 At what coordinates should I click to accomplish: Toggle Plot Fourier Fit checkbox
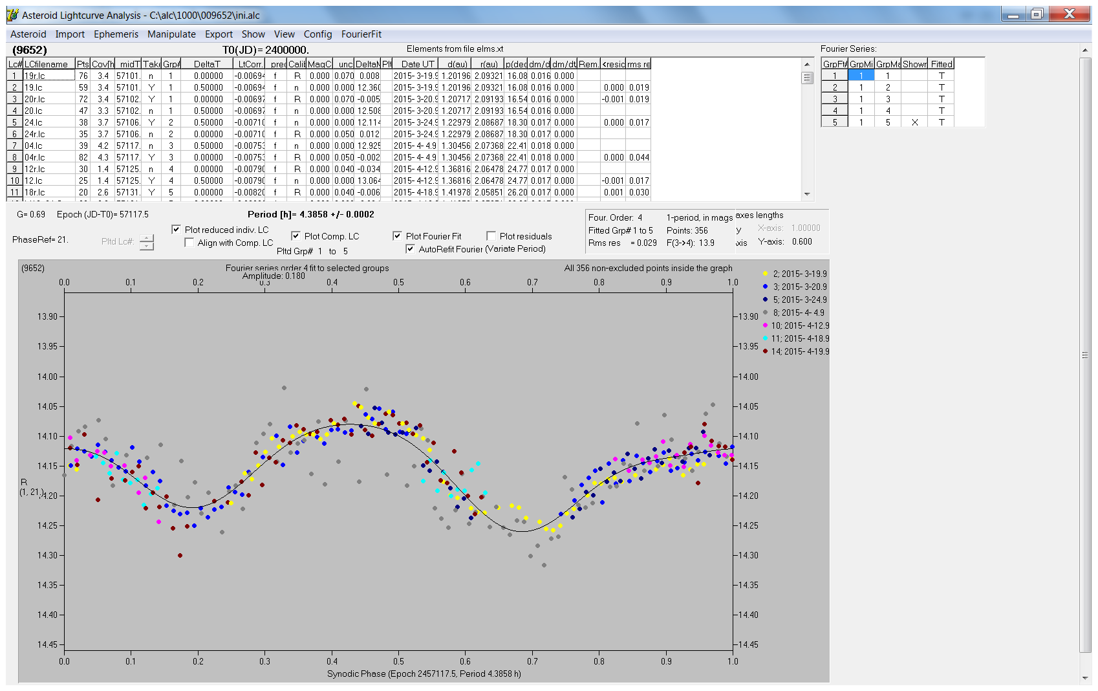coord(397,236)
